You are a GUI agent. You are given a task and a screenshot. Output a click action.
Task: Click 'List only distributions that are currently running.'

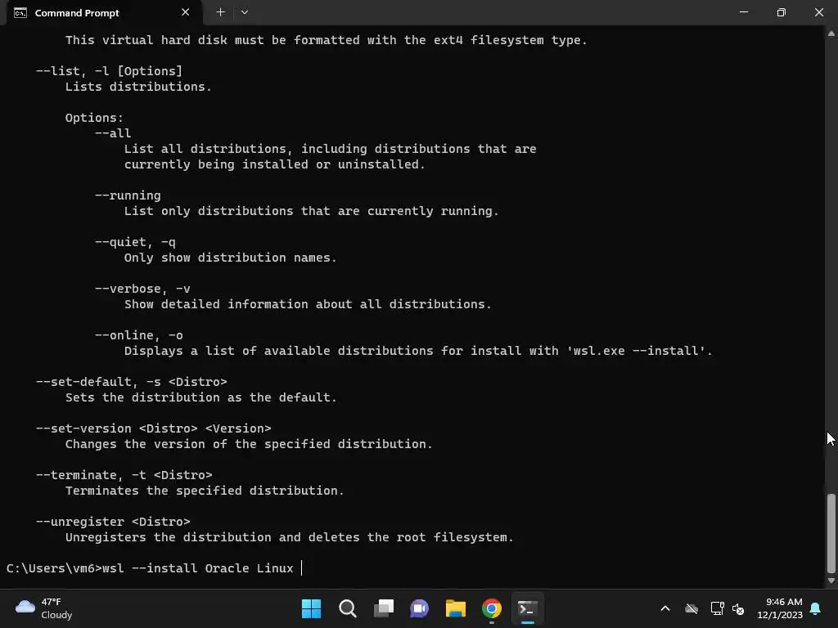pos(311,211)
